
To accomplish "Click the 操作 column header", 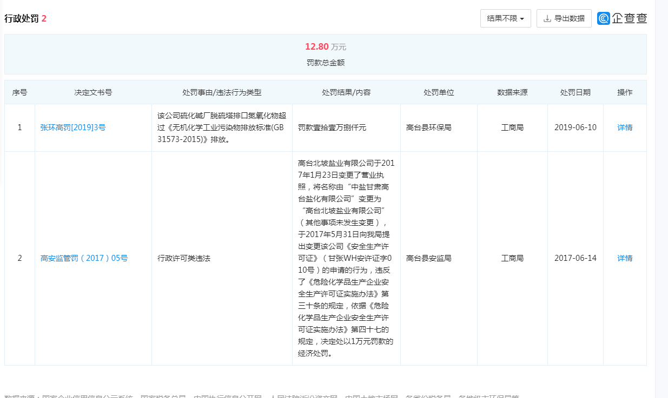I will tap(625, 92).
